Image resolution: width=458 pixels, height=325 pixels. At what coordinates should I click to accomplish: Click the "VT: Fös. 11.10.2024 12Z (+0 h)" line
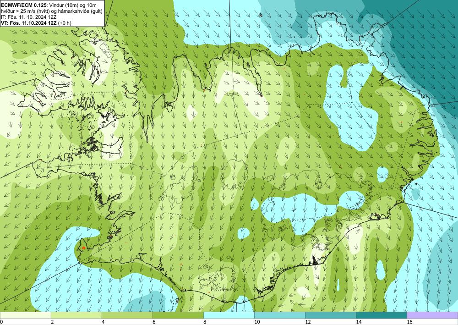[36, 23]
